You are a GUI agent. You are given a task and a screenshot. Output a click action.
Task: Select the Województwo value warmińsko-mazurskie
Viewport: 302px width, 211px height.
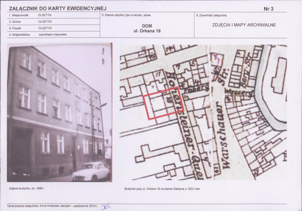52,35
